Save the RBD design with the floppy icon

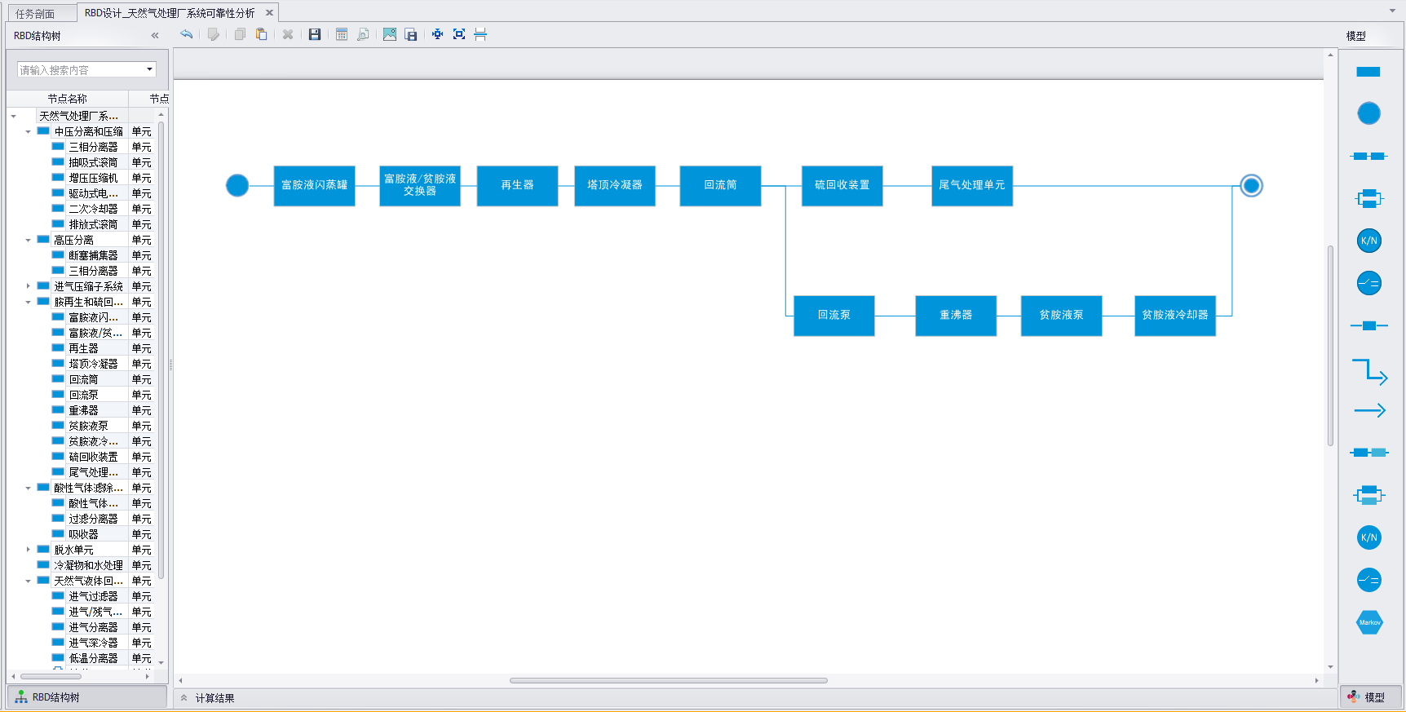315,34
